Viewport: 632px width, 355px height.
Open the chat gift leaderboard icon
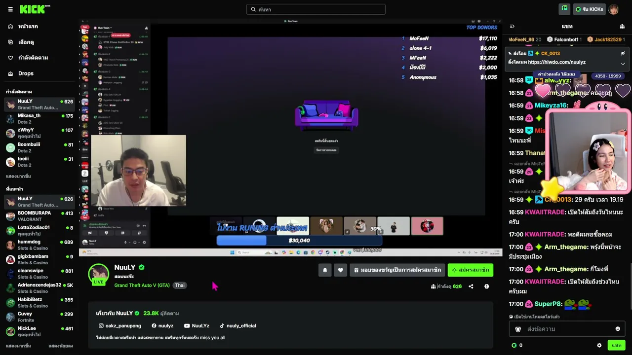[622, 26]
